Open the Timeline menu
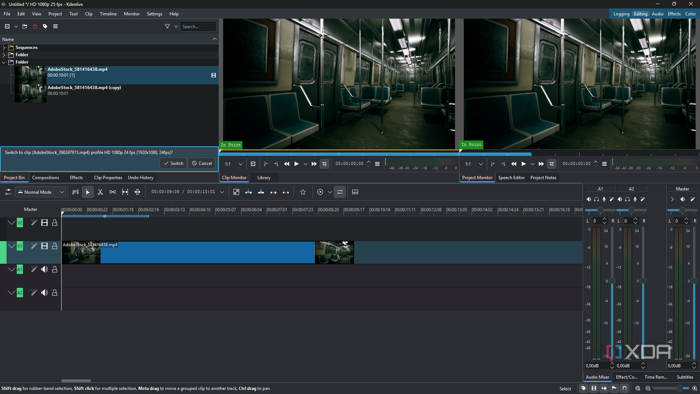Image resolution: width=700 pixels, height=394 pixels. tap(108, 14)
